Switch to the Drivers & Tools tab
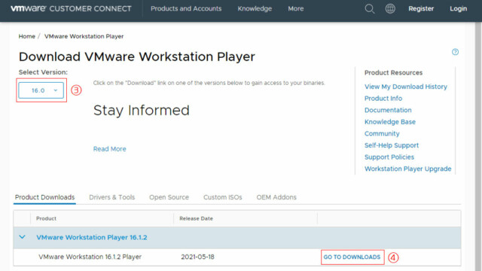482x271 pixels. pos(112,197)
